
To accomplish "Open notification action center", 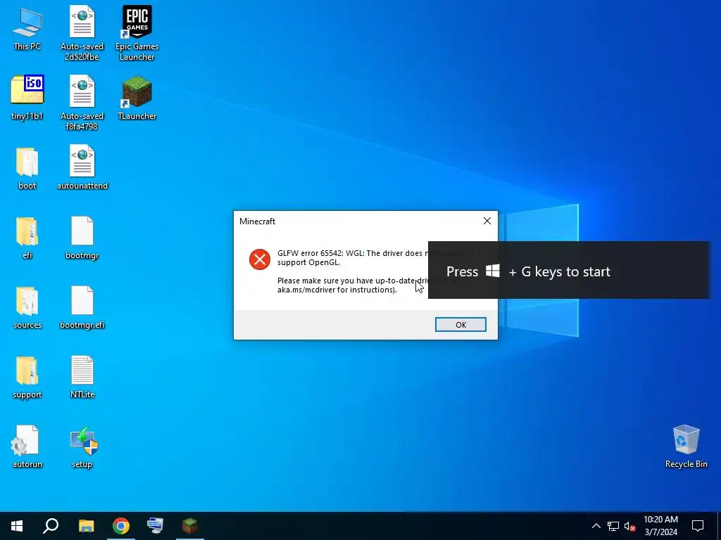I will (698, 526).
